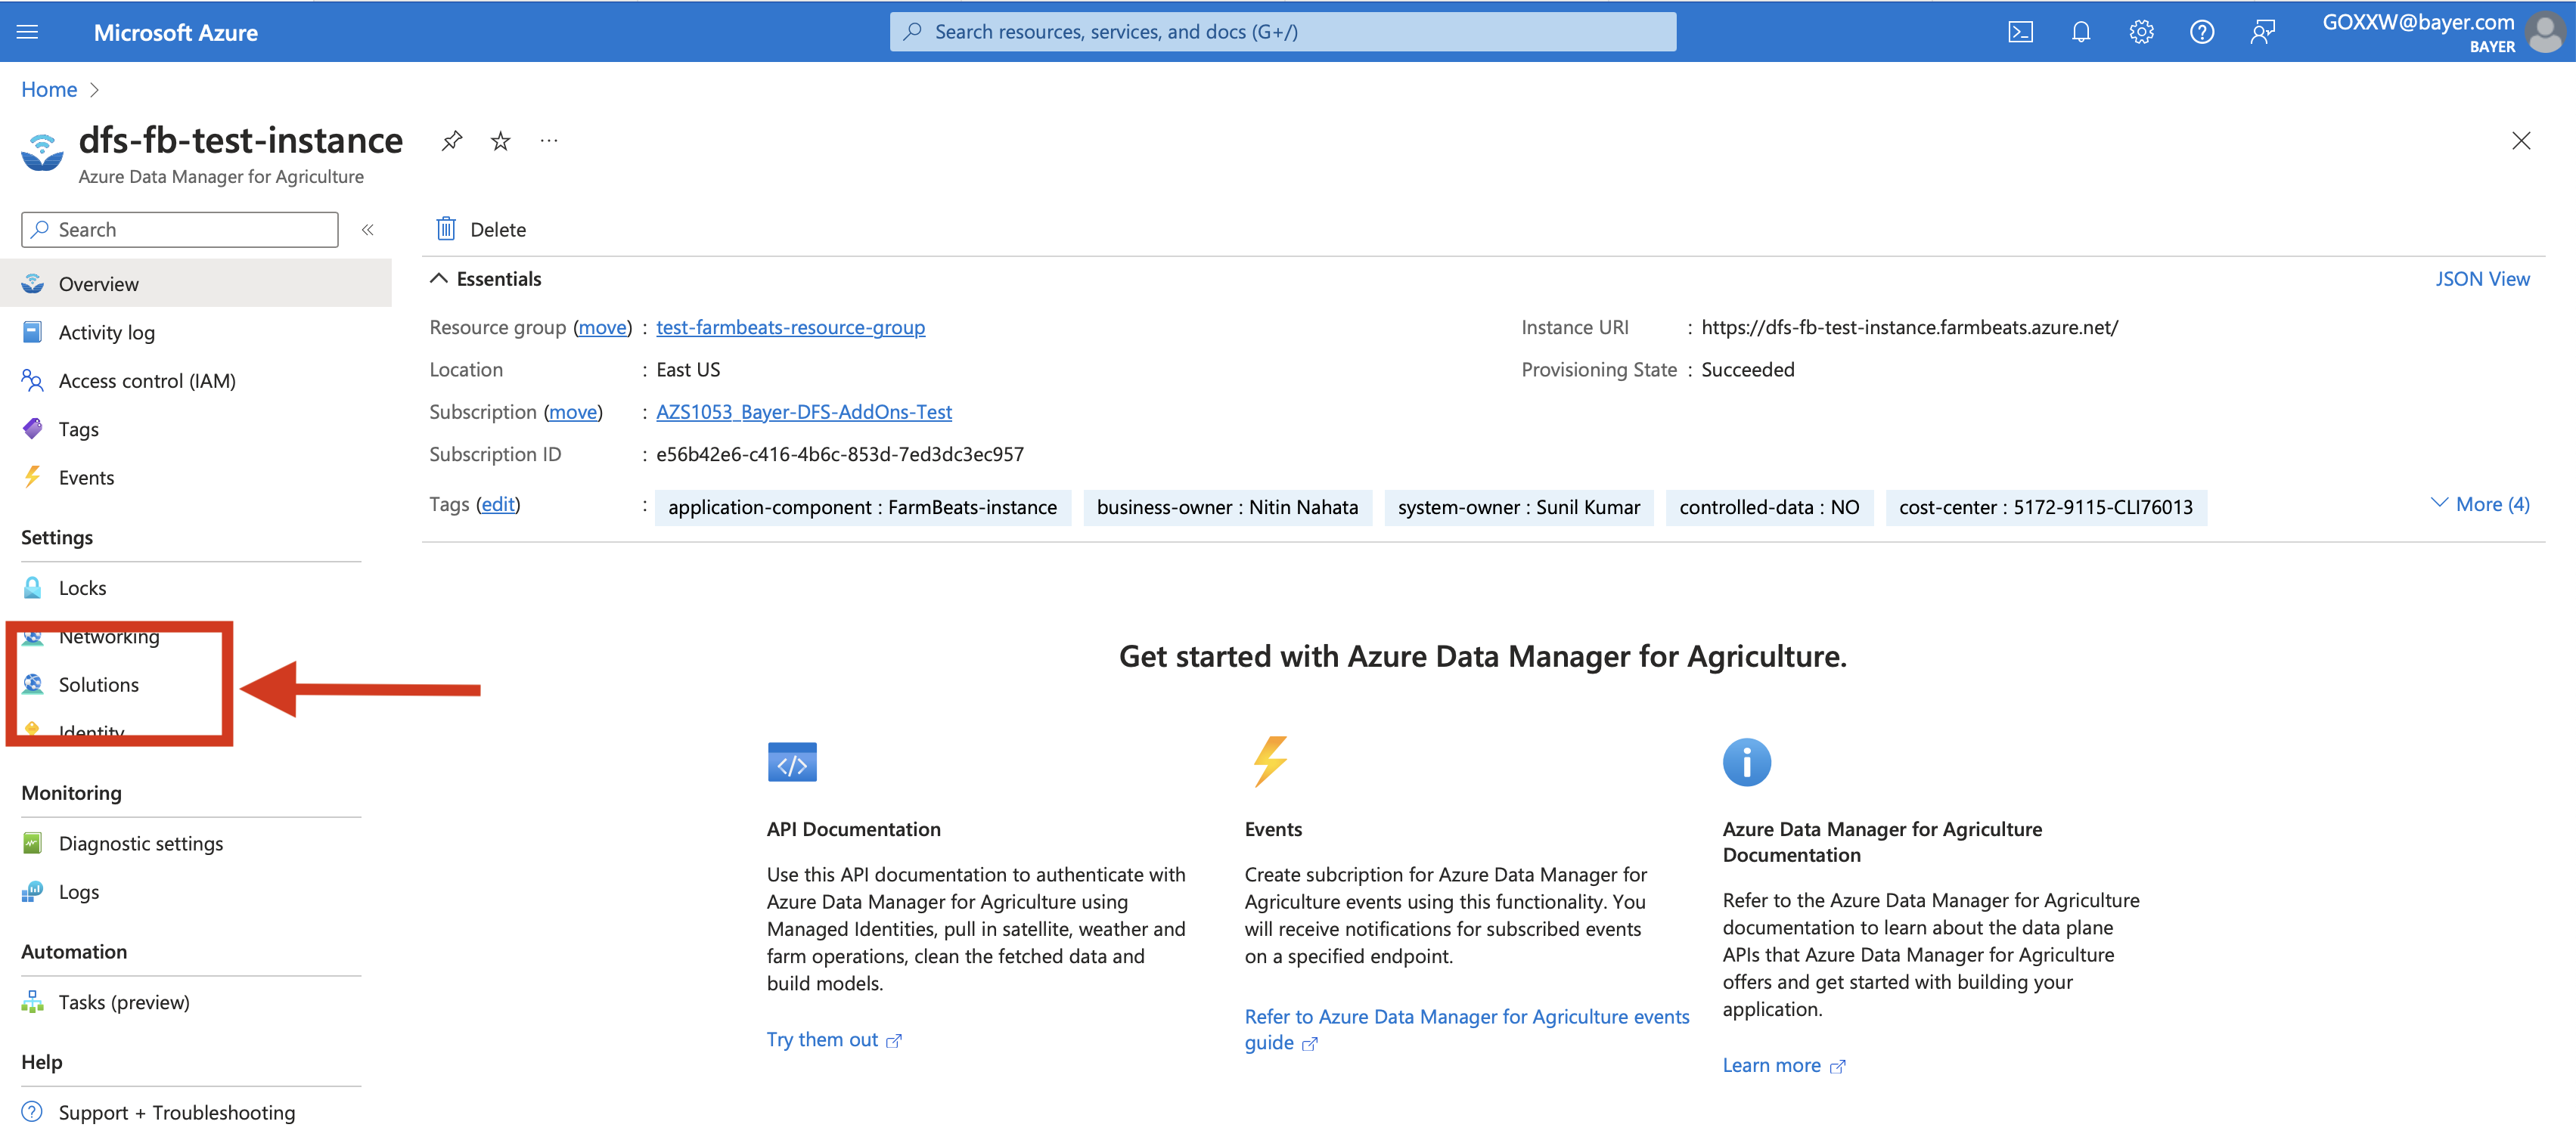Collapse the left navigation menu
The image size is (2576, 1140).
coord(368,230)
